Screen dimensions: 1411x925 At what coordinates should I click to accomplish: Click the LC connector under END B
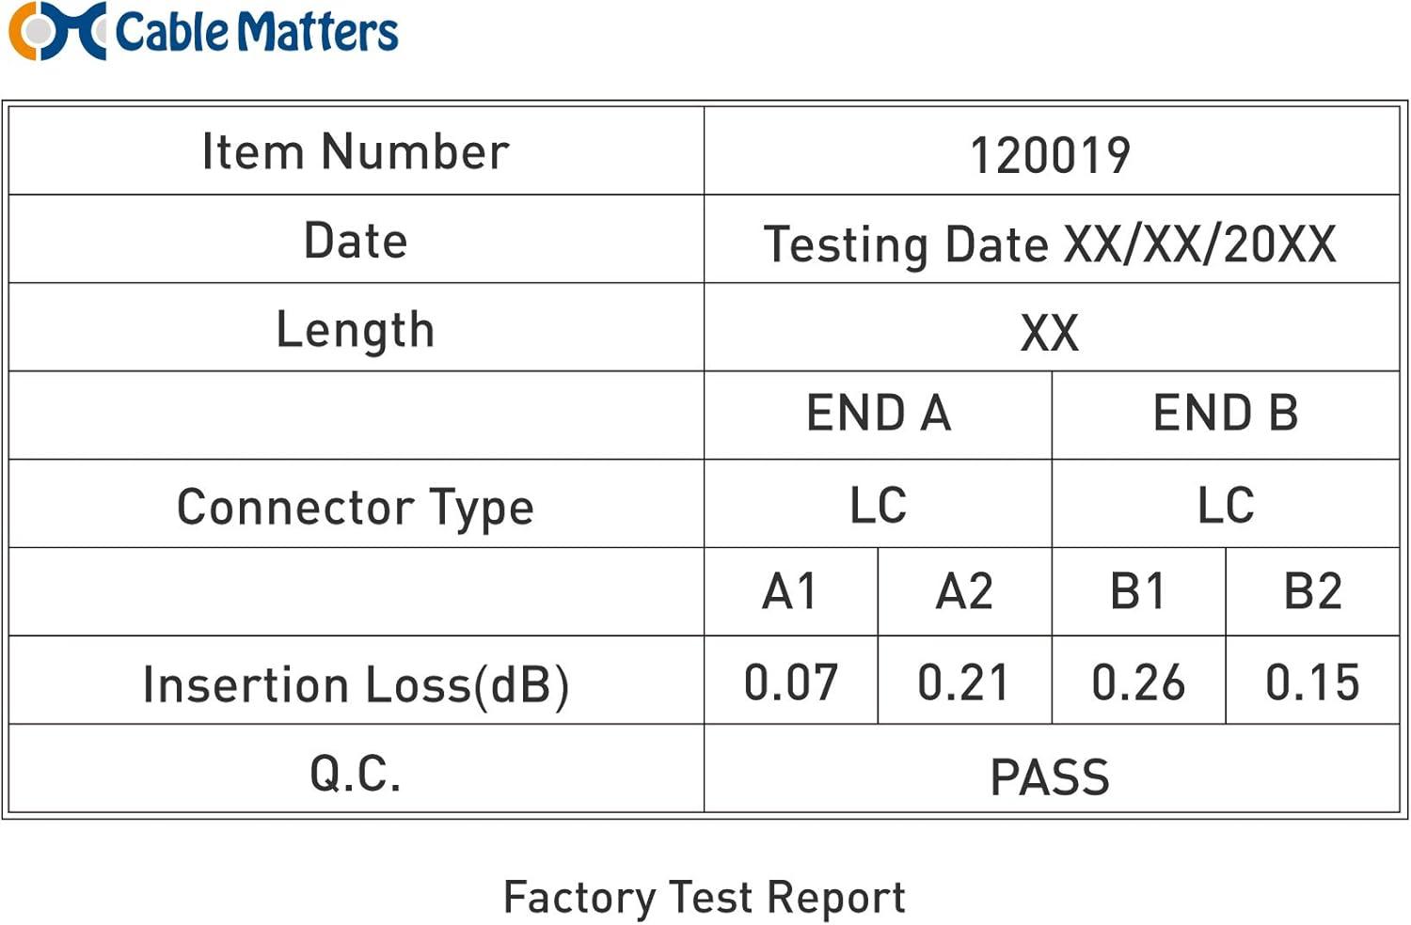[1226, 505]
